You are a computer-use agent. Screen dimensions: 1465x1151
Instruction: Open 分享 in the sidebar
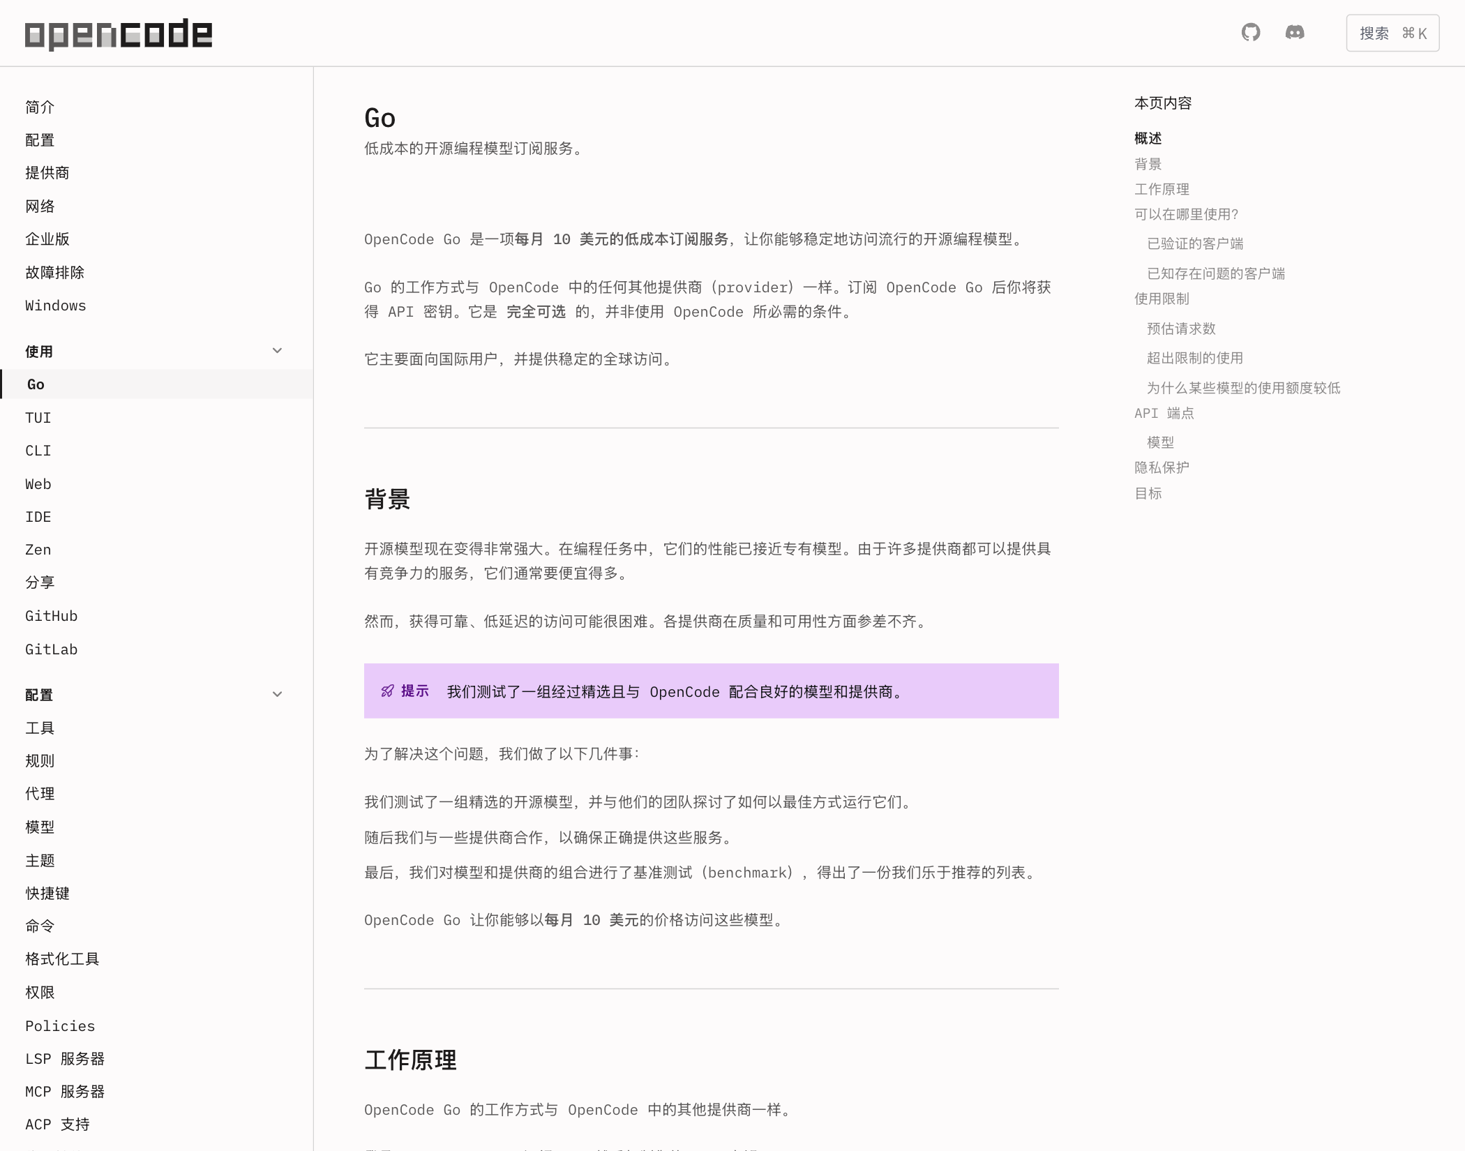point(40,582)
